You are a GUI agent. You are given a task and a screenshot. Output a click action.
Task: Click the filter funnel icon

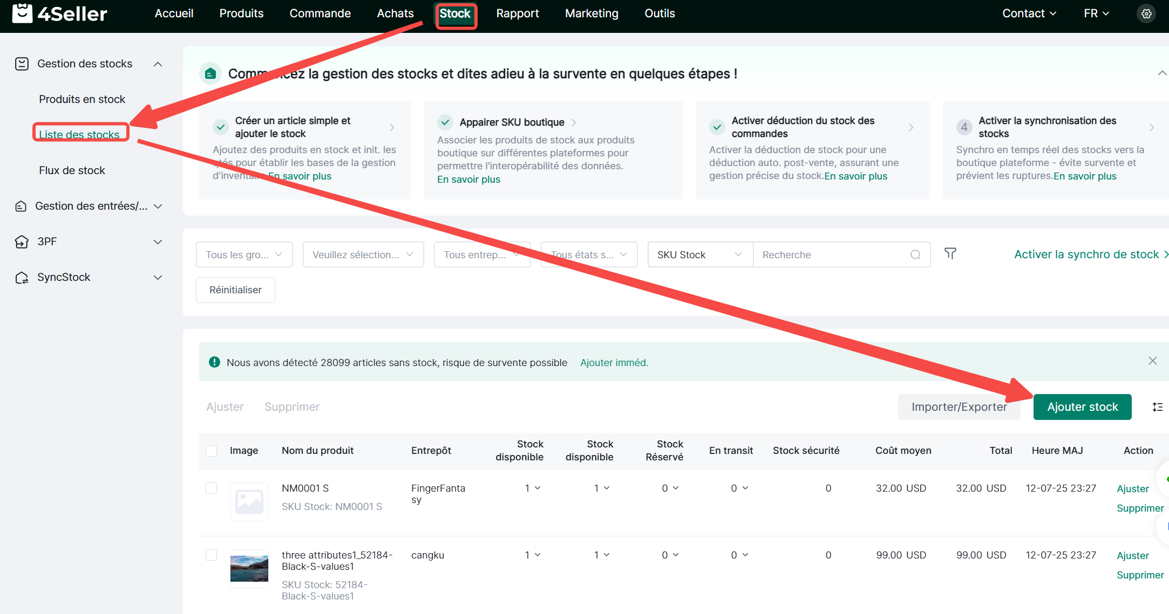(950, 254)
